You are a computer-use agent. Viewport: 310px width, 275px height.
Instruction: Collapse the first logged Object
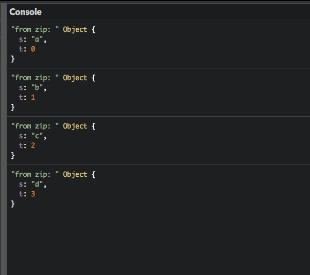pos(75,29)
